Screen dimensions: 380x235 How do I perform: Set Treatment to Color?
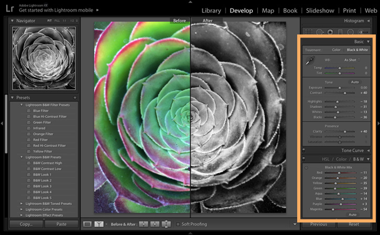pyautogui.click(x=336, y=50)
